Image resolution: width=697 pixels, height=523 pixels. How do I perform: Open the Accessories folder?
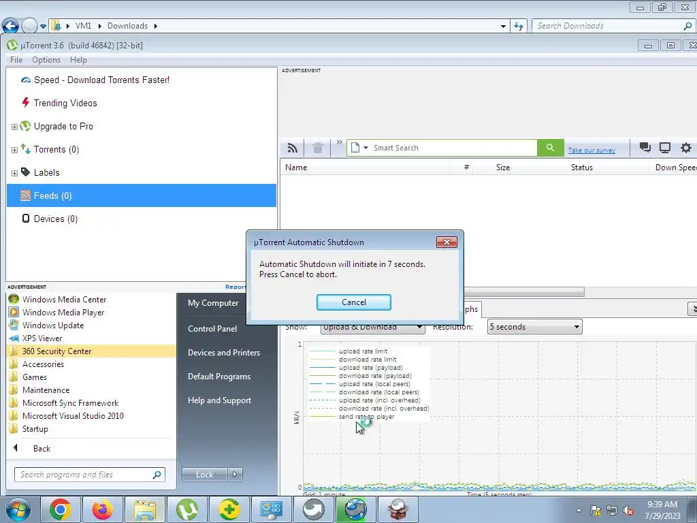click(x=43, y=364)
